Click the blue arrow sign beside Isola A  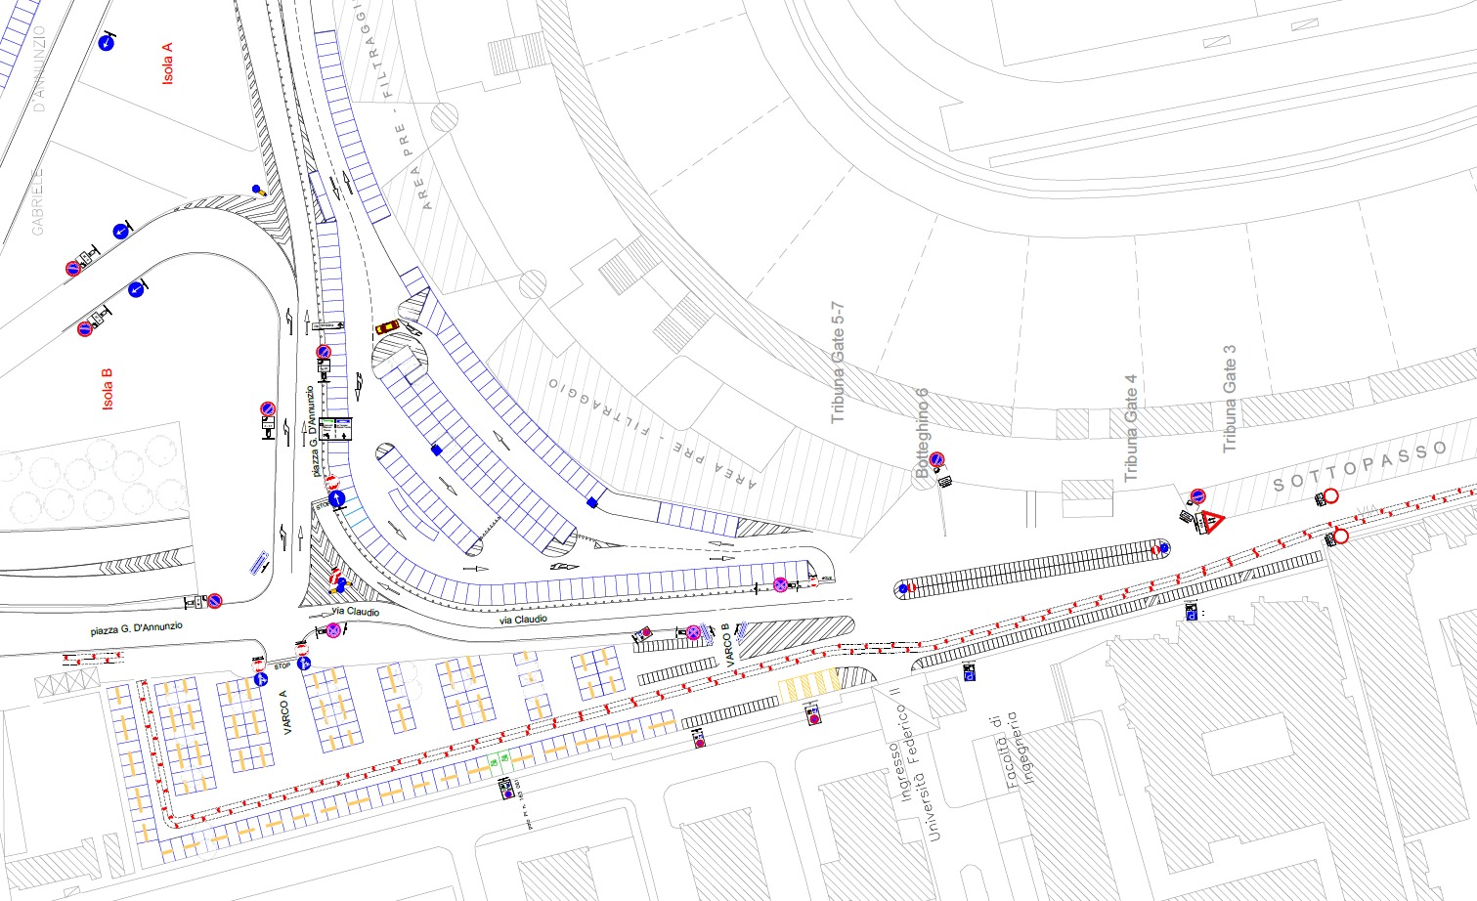pyautogui.click(x=107, y=42)
